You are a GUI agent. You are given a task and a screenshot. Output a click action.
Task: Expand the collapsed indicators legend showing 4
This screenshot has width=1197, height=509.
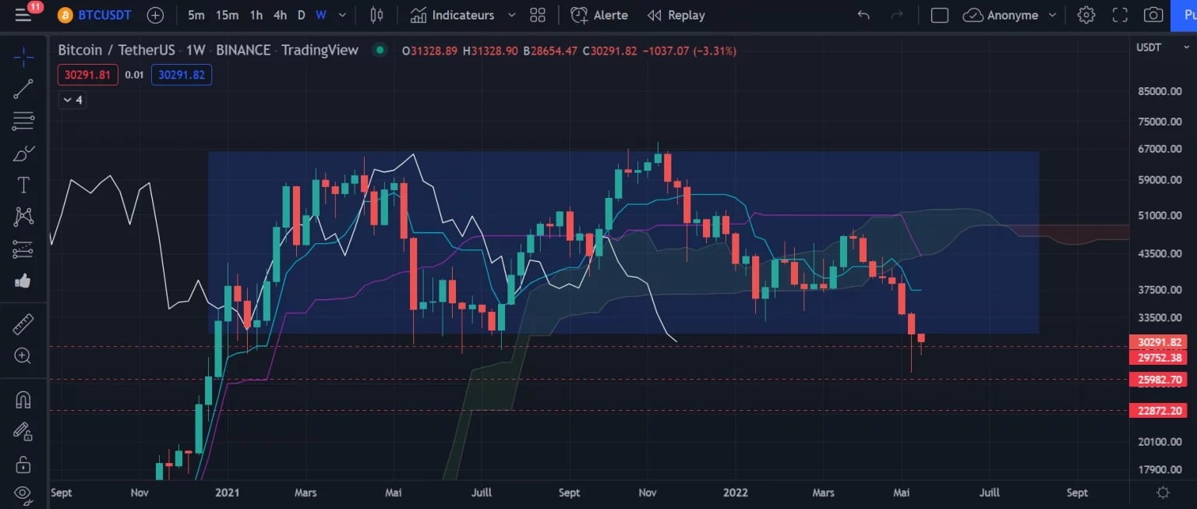pyautogui.click(x=72, y=100)
